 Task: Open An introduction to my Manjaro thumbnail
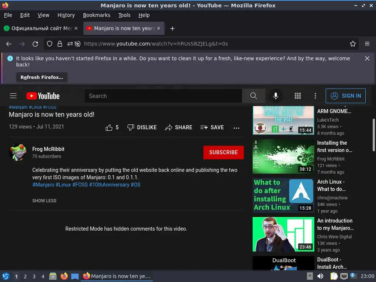coord(283,234)
